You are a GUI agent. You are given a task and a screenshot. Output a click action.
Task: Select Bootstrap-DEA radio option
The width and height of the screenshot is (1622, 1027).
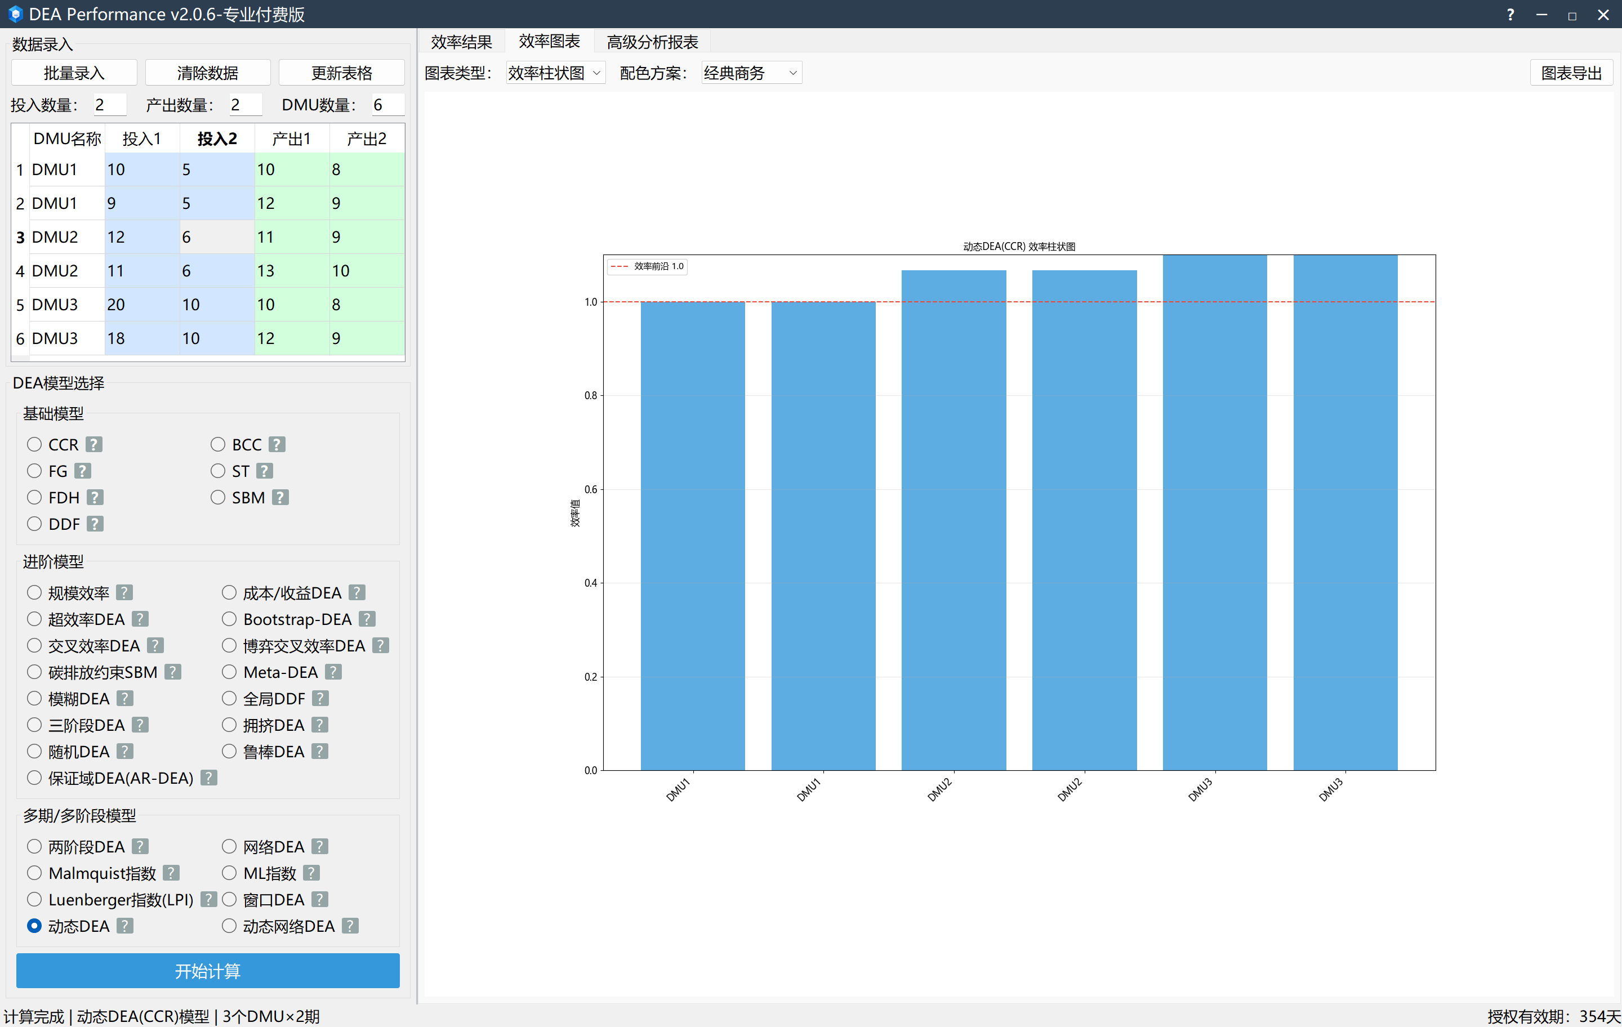(229, 619)
